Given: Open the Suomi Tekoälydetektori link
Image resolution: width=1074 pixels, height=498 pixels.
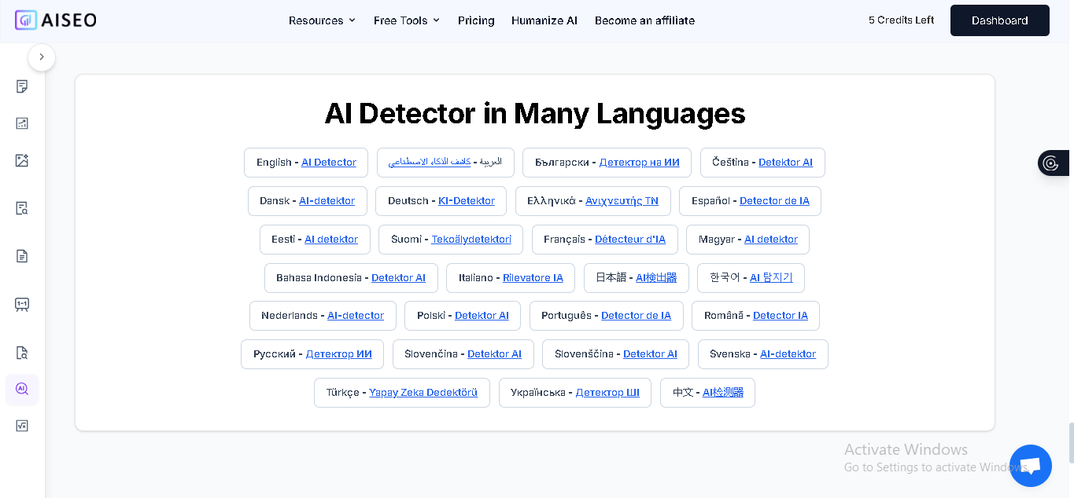Looking at the screenshot, I should (x=471, y=240).
